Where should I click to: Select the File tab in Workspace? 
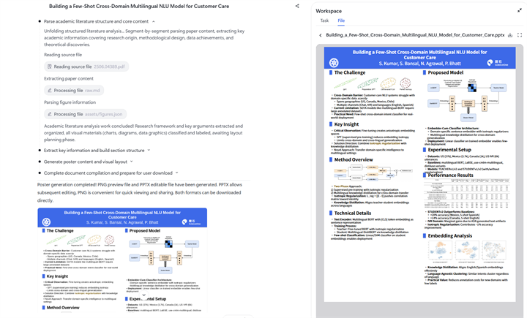click(341, 20)
